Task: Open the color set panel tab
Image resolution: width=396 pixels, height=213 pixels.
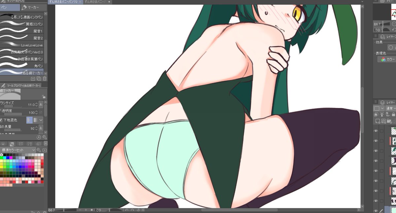Action: (12, 144)
